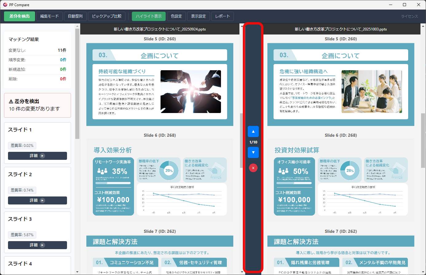Click the left sidebar scrollbar thumb
426x275 pixels.
tap(77, 83)
